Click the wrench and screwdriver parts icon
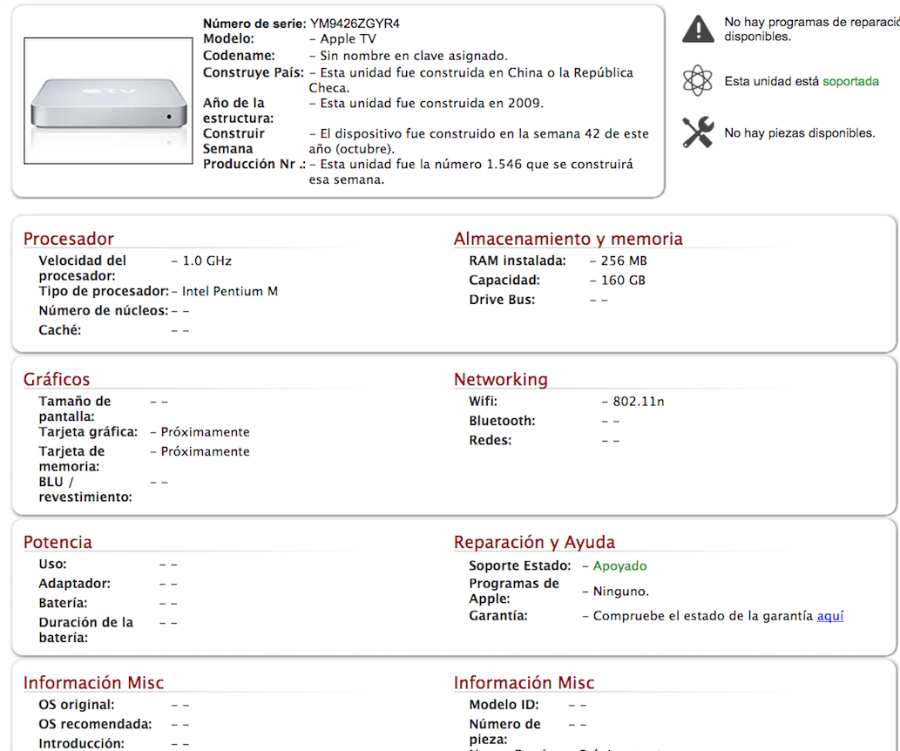The height and width of the screenshot is (751, 900). point(698,132)
